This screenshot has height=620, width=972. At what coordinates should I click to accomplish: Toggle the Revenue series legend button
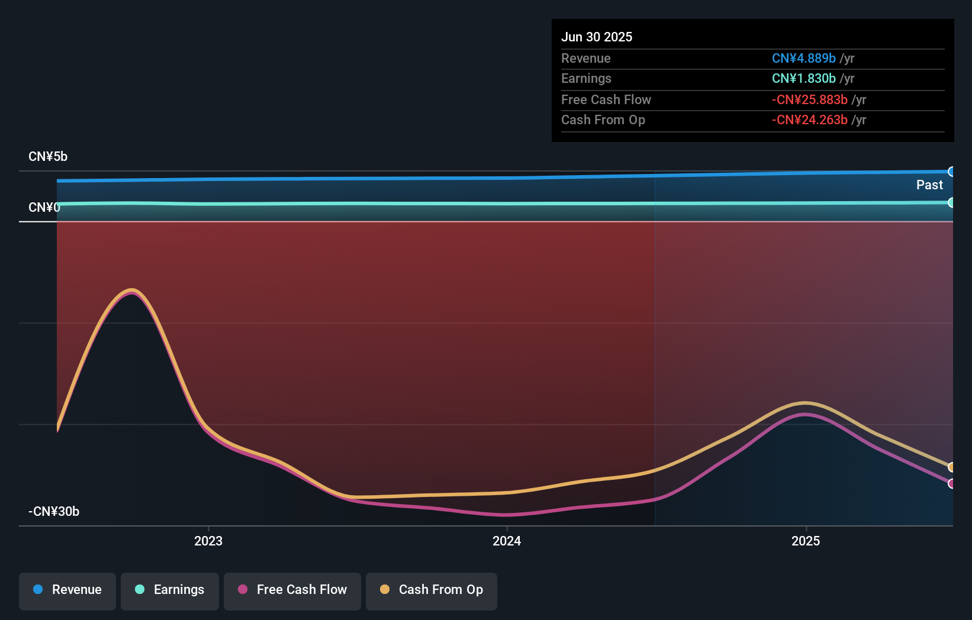(67, 590)
